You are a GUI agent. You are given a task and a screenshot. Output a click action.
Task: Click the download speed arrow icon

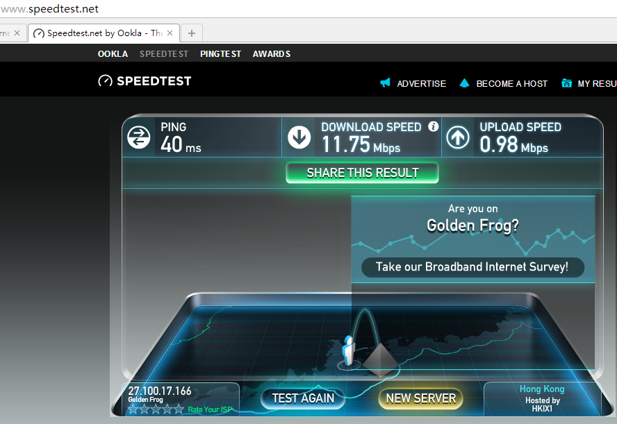[x=299, y=137]
